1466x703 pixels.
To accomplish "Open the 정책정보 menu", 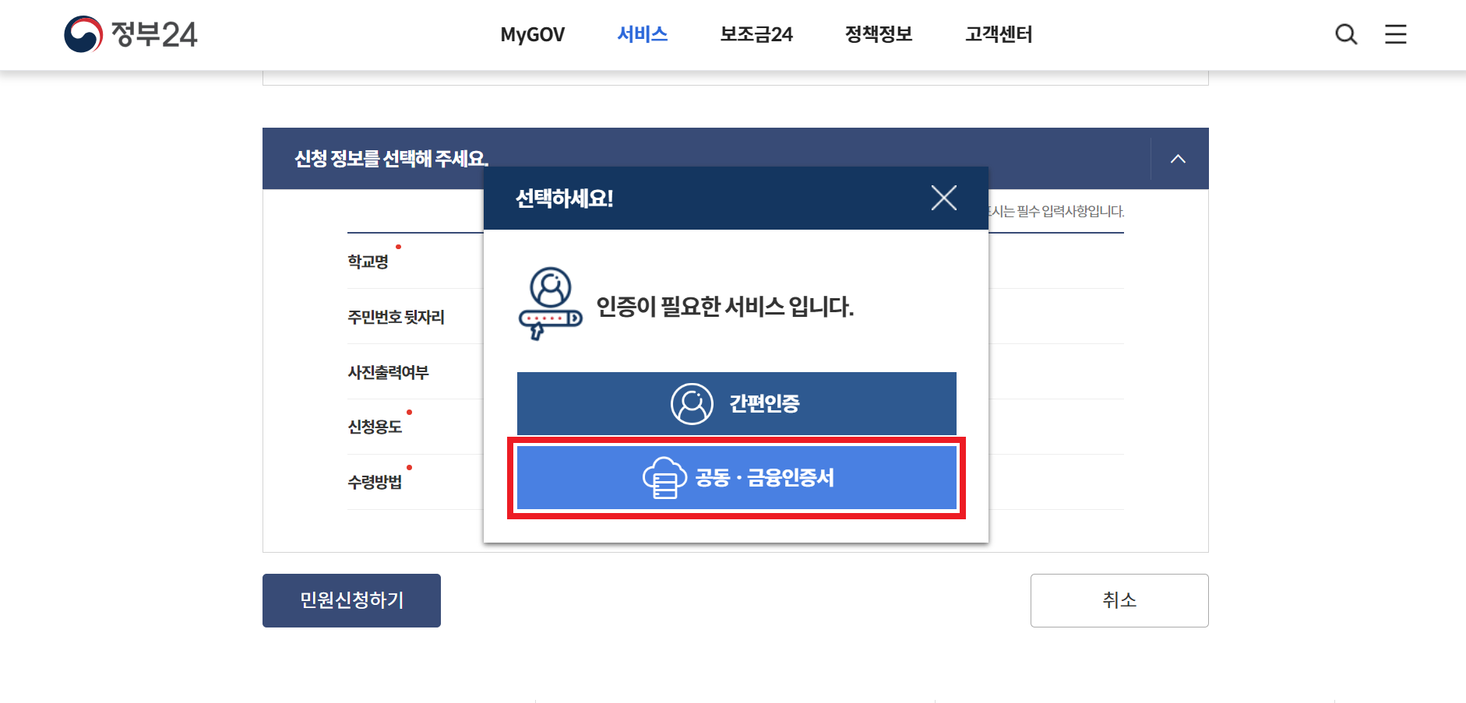I will pos(879,34).
